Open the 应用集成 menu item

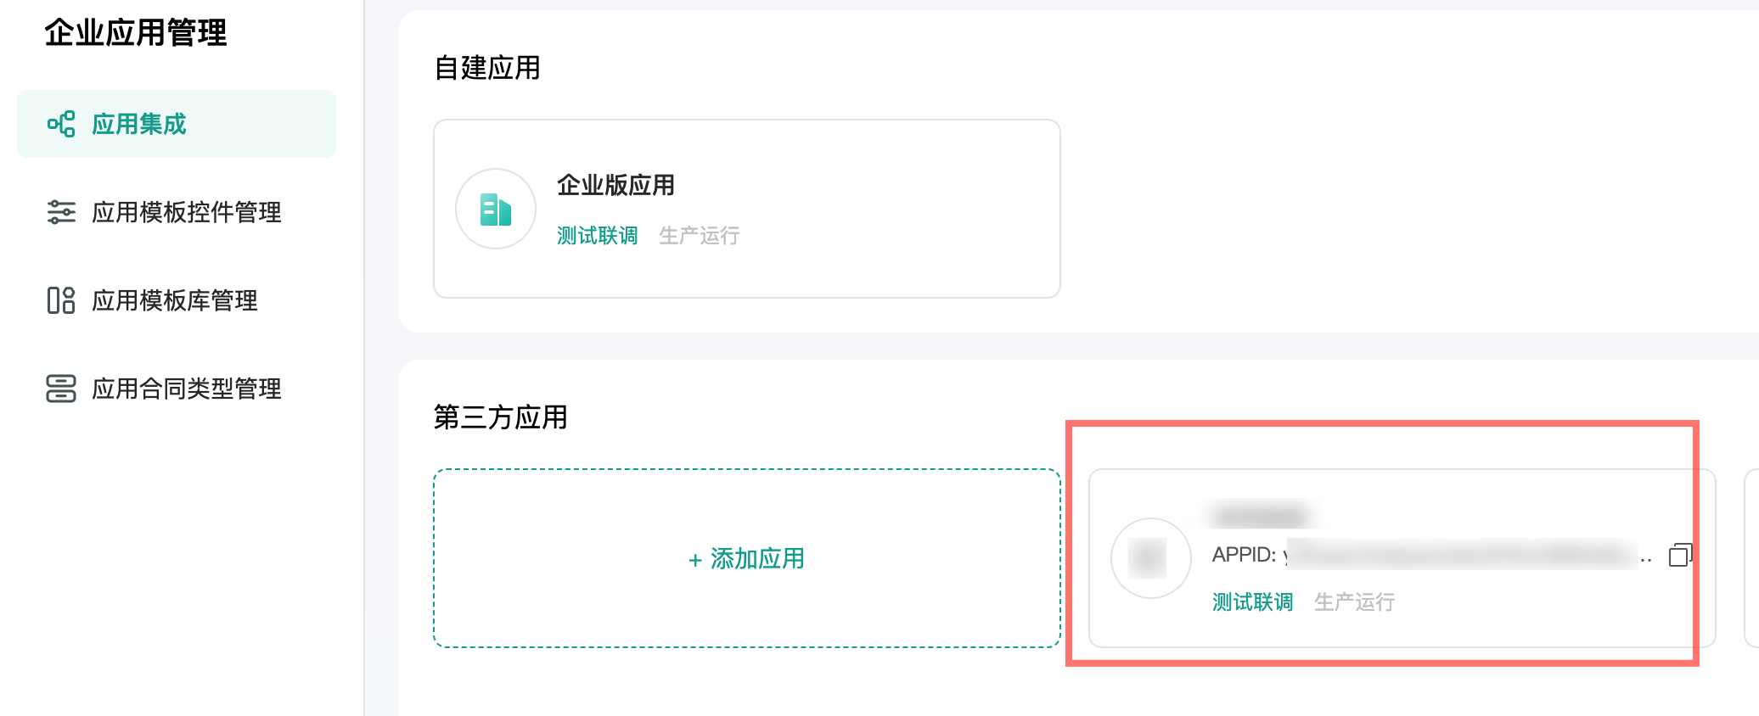pos(177,124)
